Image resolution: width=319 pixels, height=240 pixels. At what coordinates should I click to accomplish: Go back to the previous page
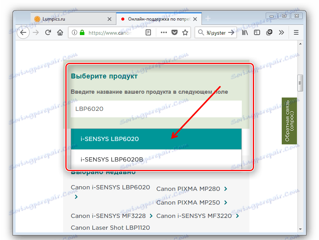[x=24, y=32]
